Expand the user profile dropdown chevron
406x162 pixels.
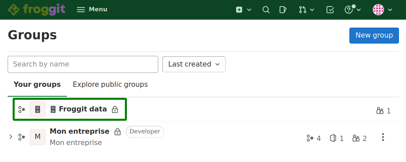point(390,10)
